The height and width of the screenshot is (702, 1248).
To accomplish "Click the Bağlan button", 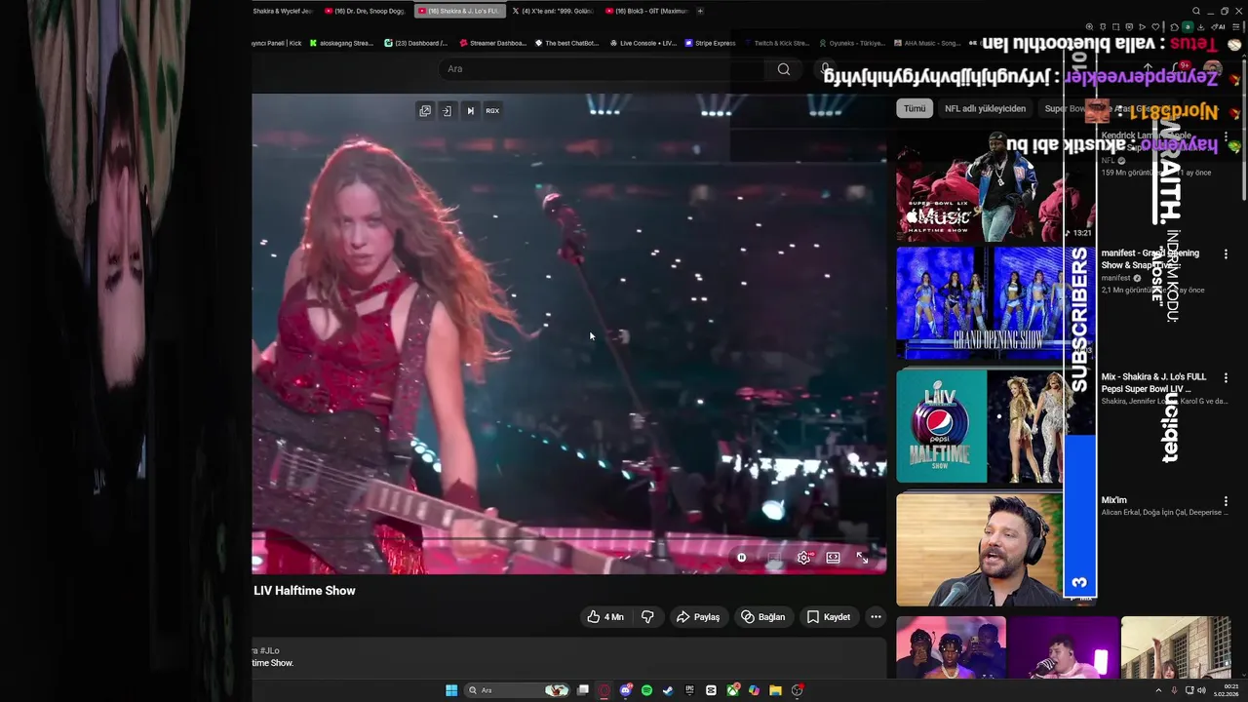I will click(x=762, y=617).
